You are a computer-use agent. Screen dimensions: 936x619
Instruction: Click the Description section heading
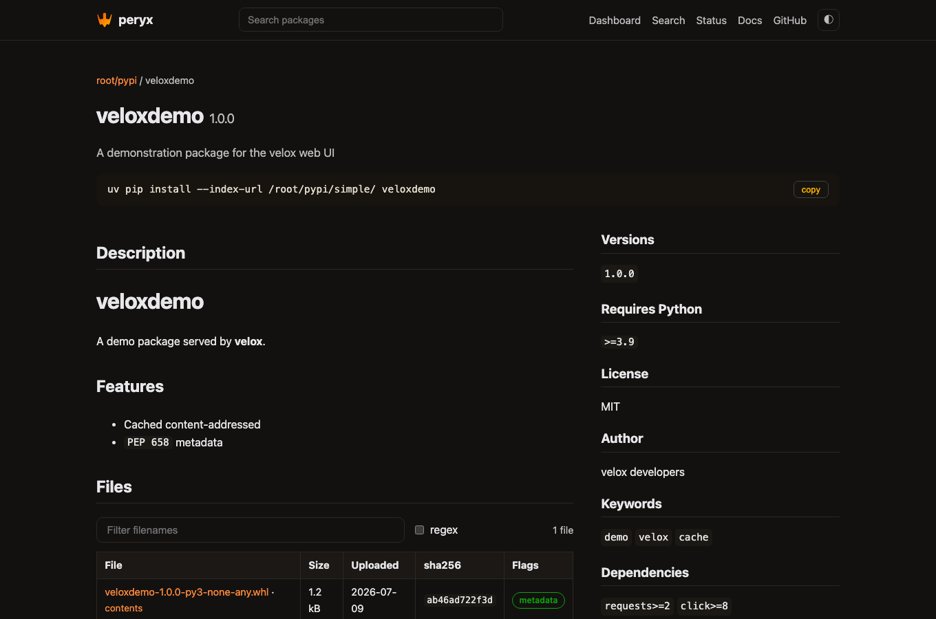pyautogui.click(x=140, y=253)
